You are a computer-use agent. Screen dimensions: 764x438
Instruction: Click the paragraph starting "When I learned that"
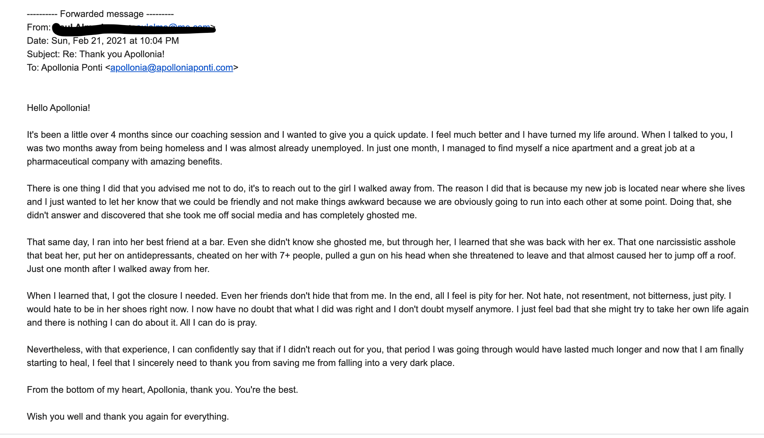coord(388,309)
